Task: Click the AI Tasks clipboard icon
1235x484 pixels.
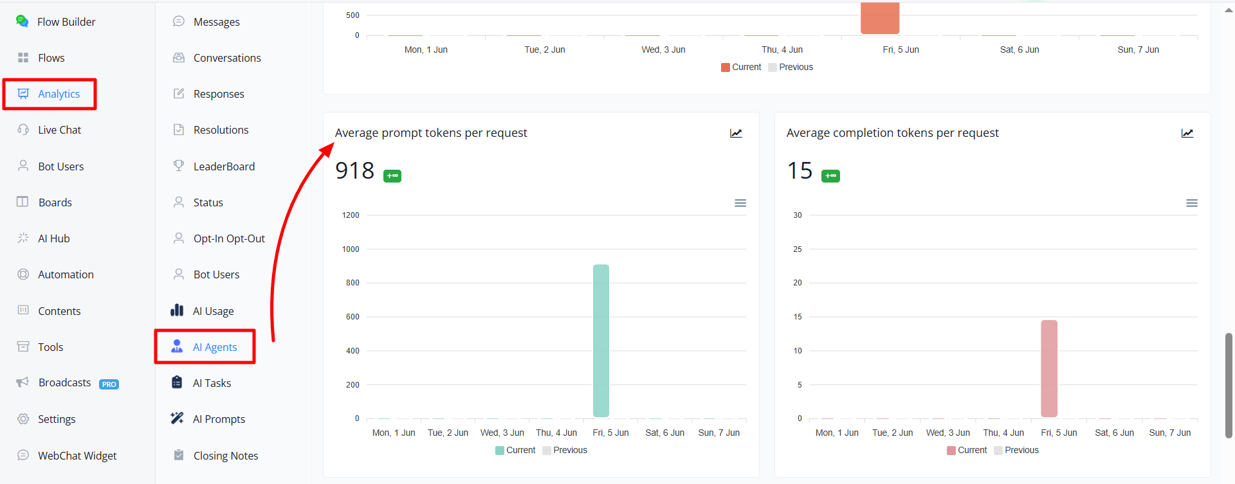Action: [x=177, y=382]
